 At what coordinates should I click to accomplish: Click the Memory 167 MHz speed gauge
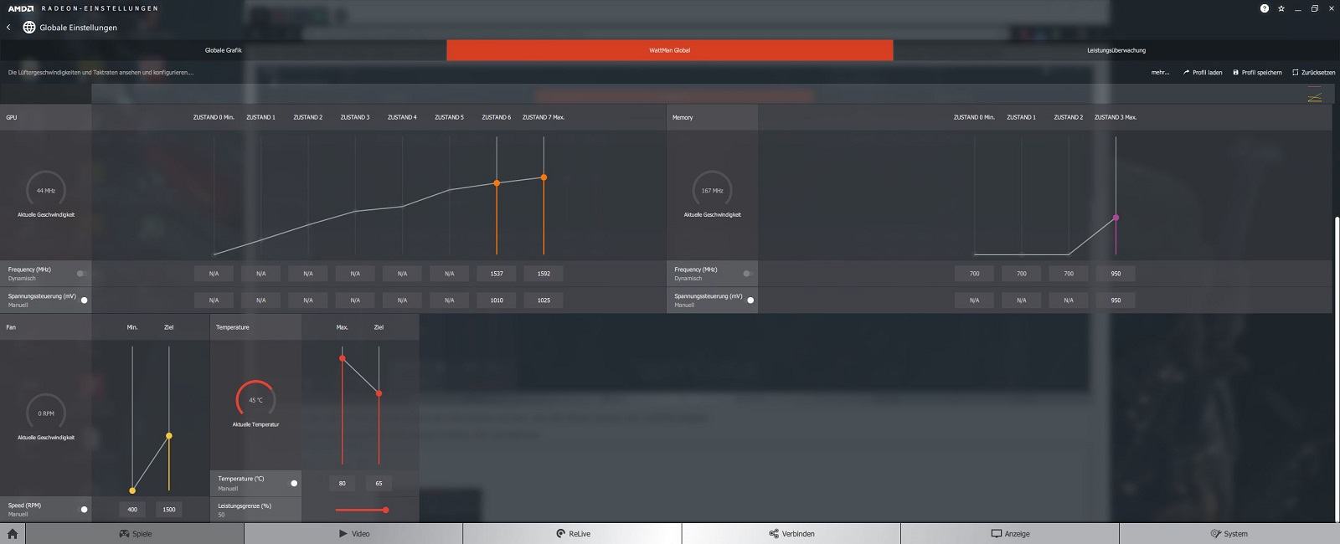pyautogui.click(x=712, y=190)
